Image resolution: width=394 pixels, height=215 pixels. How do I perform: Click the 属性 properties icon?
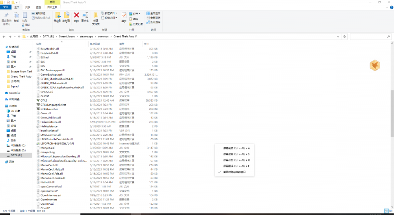[124, 15]
